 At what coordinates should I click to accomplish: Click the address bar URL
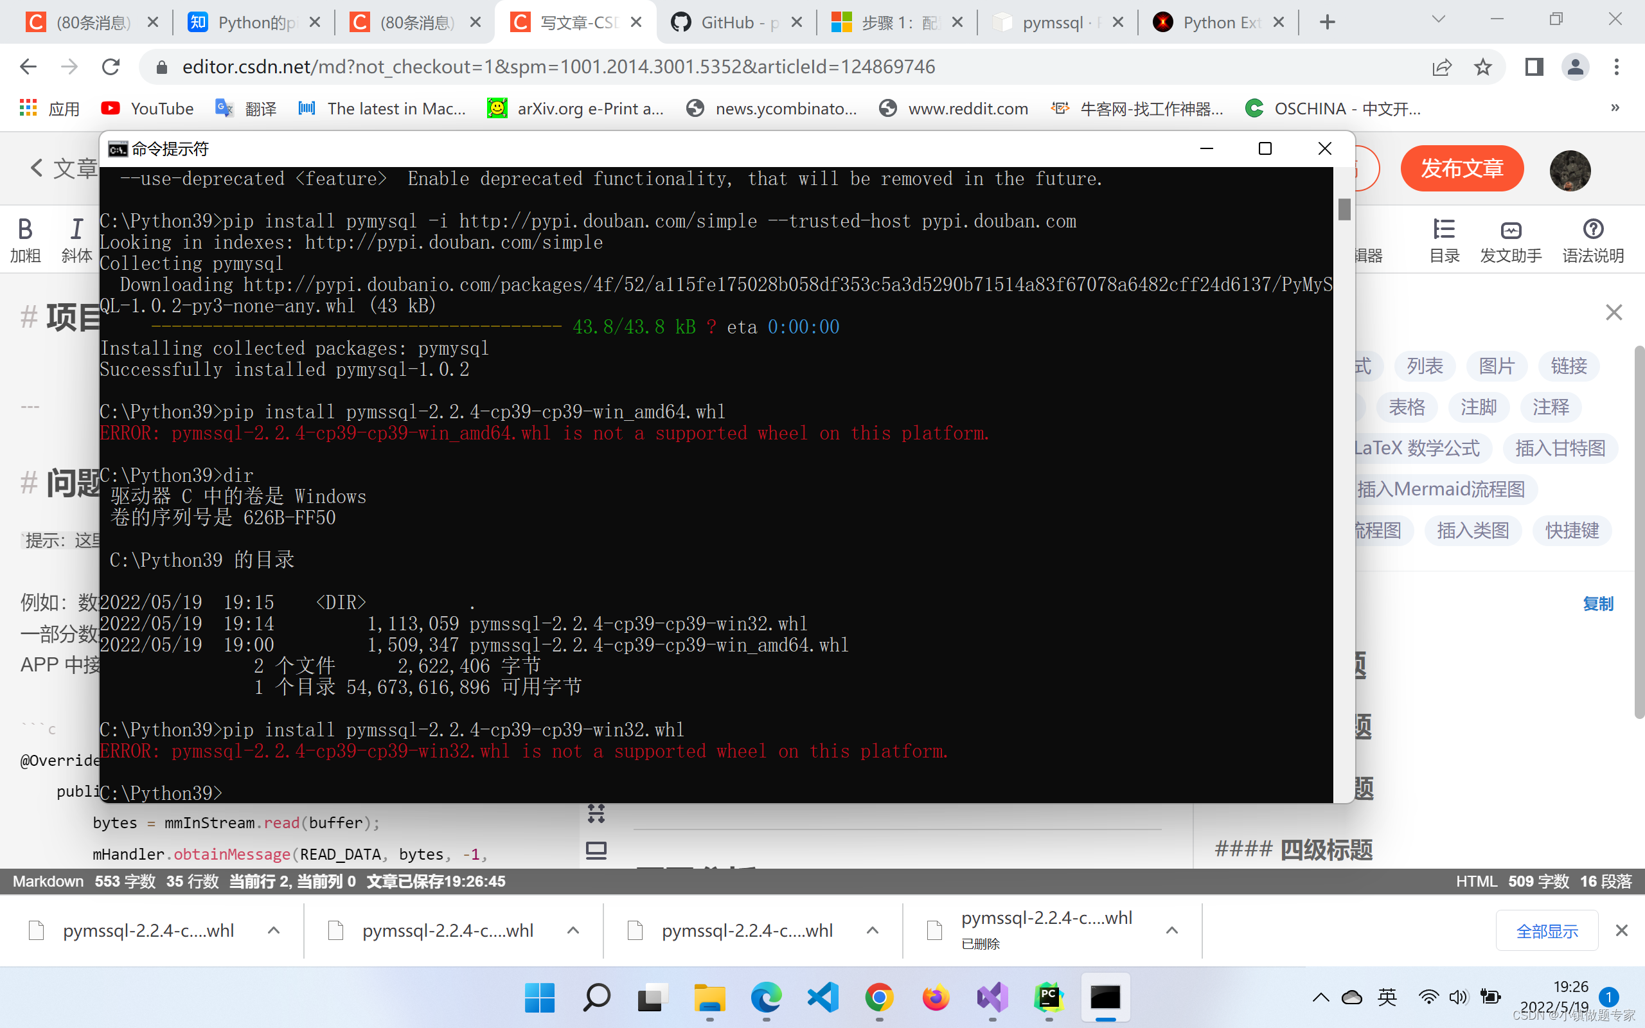click(559, 67)
